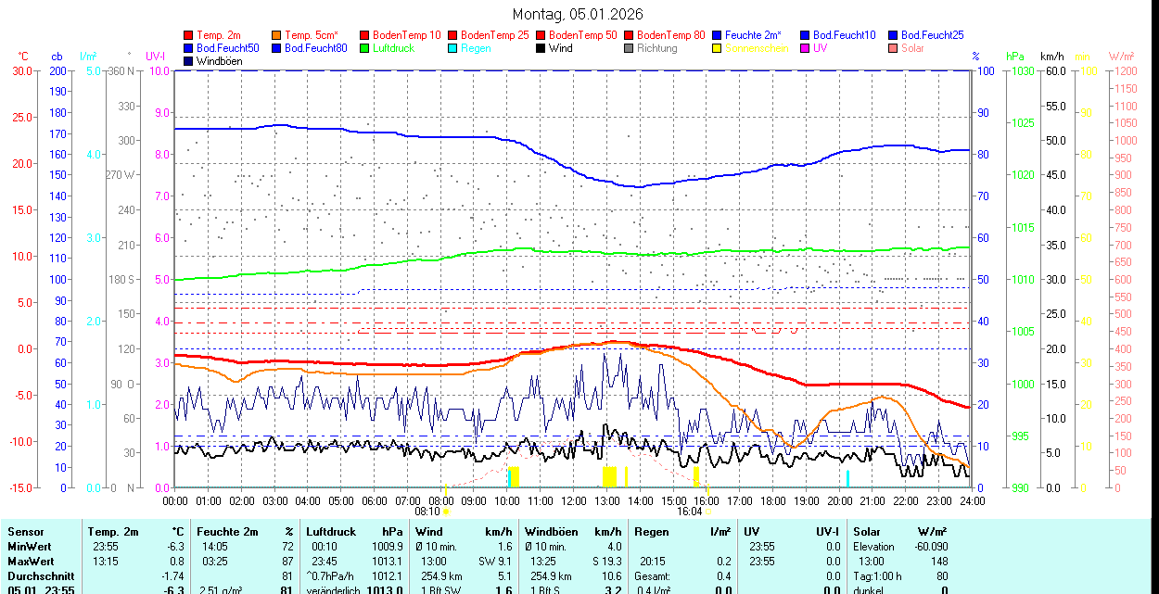The image size is (1159, 594).
Task: Click the Durchschnitt row label
Action: coord(39,576)
